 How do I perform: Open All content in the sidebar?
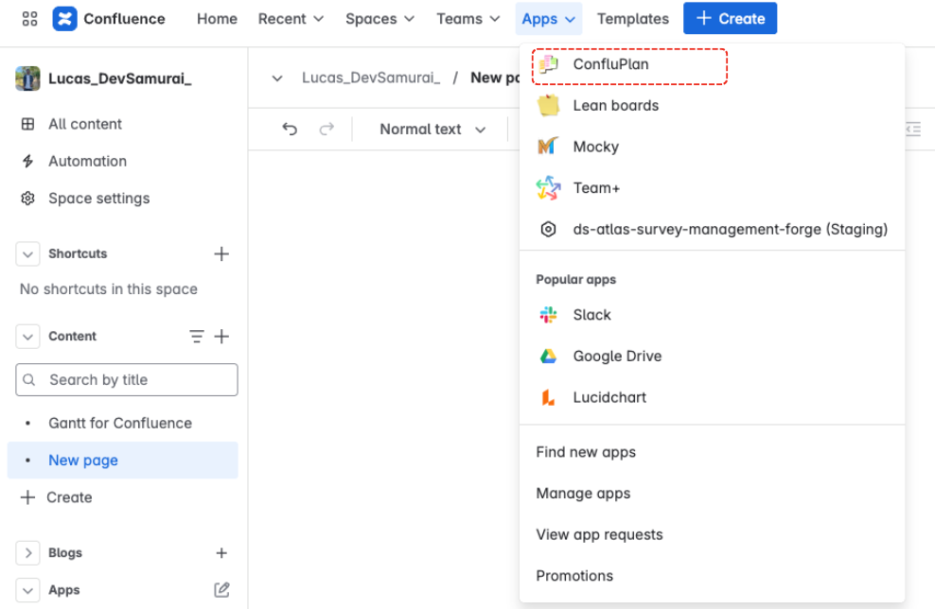[x=123, y=124]
